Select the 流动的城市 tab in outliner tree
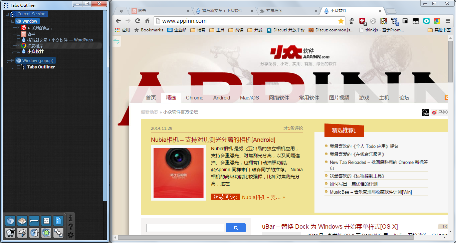 pyautogui.click(x=42, y=28)
